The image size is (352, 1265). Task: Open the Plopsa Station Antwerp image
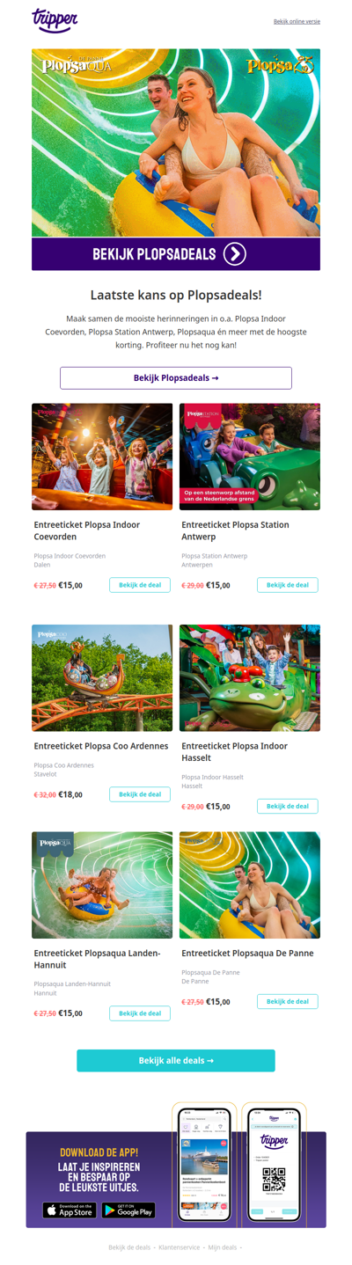point(250,457)
